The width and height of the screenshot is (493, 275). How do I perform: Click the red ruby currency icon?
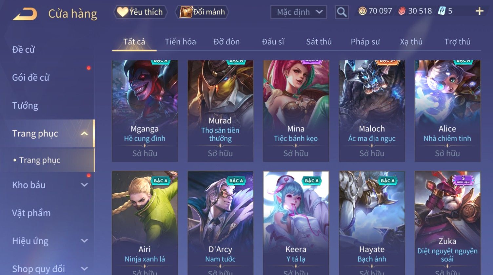402,11
